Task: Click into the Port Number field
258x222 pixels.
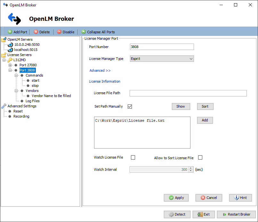Action: point(162,47)
